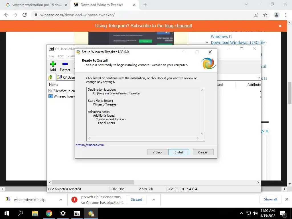Select SilentSetup.cmd file in 7-Zip
The image size is (292, 219).
coord(62,91)
